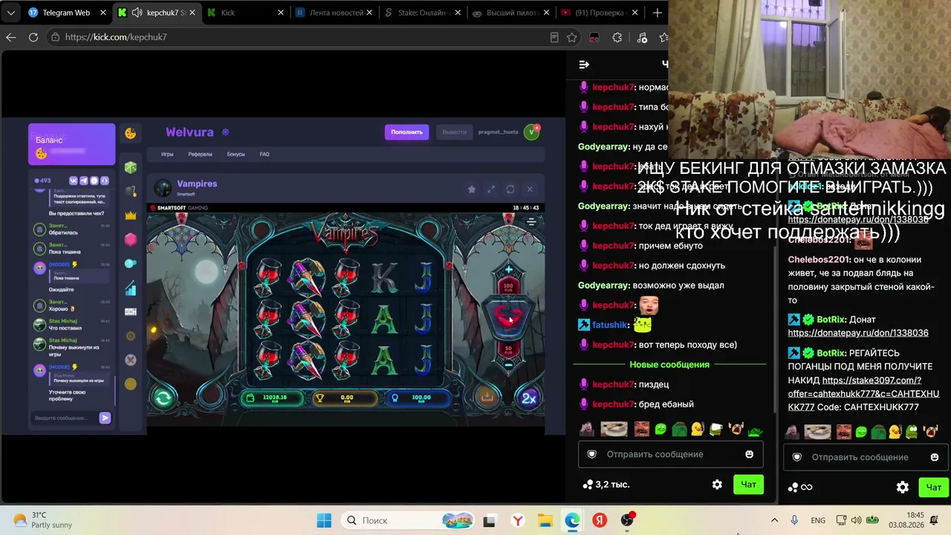Open the Welvura theme gear icon

[x=226, y=132]
